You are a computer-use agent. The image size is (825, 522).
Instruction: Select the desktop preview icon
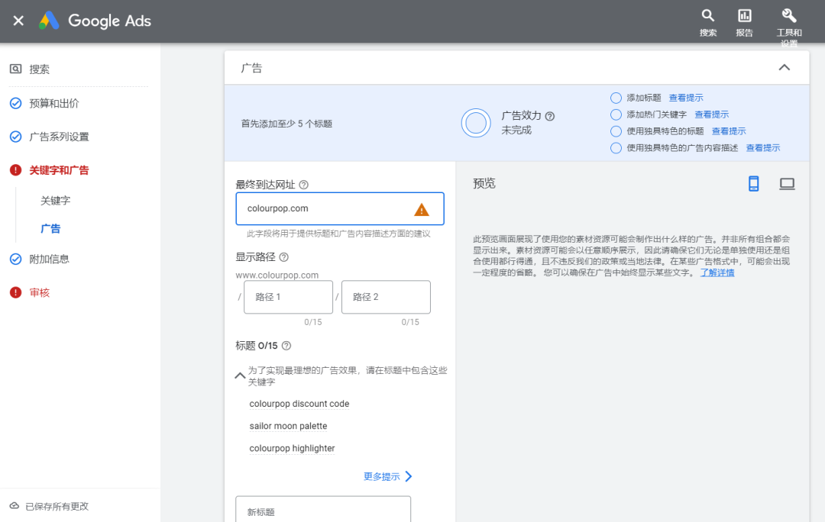(787, 183)
